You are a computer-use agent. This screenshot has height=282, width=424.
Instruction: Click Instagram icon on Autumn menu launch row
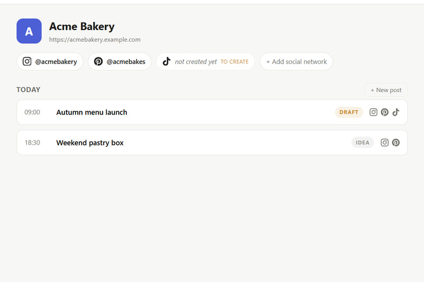coord(373,112)
